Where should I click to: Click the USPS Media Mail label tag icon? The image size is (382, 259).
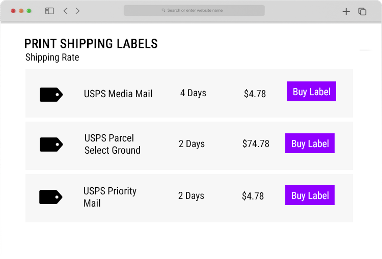51,95
